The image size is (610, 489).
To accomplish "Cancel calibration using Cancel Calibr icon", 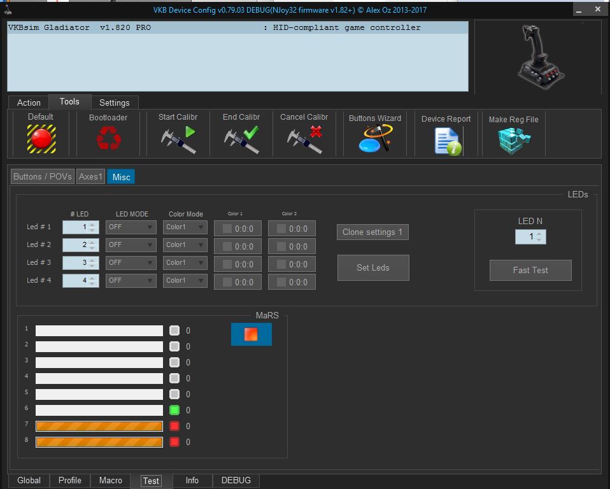I will tap(304, 139).
